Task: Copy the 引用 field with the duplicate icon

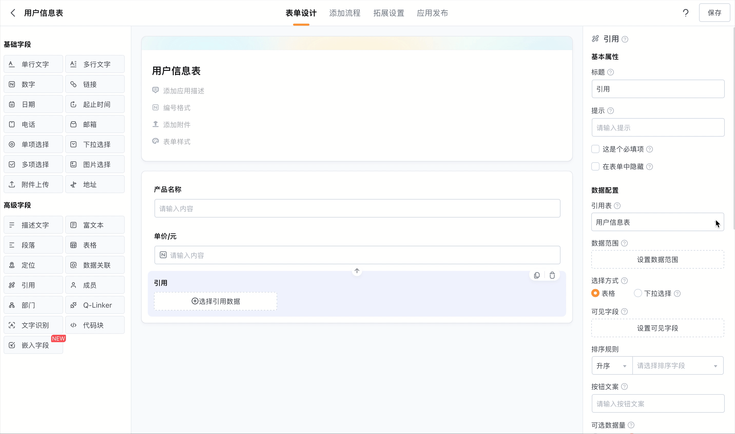Action: click(x=537, y=275)
